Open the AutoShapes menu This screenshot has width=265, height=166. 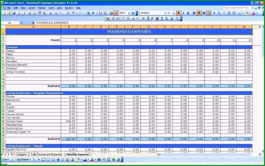tap(24, 159)
